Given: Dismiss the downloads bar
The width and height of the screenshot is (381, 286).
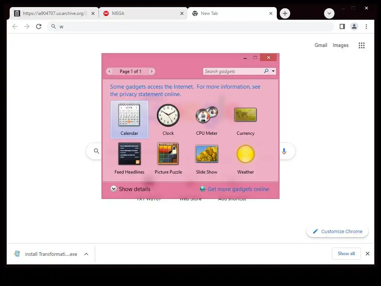Looking at the screenshot, I should coord(367,254).
